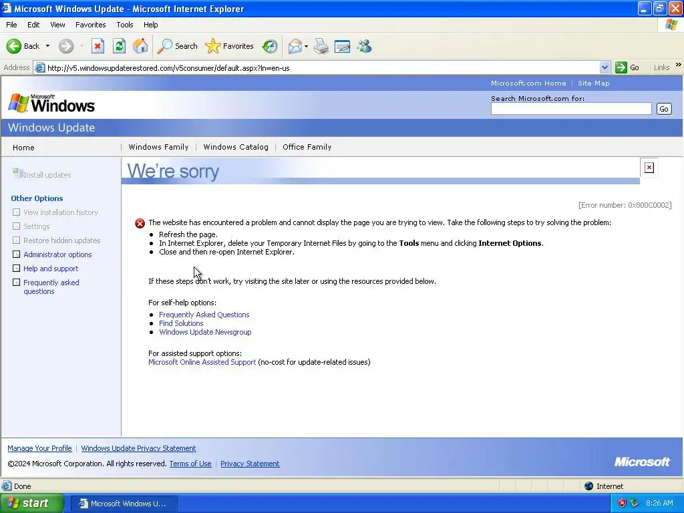Open the Edit menu

point(33,25)
